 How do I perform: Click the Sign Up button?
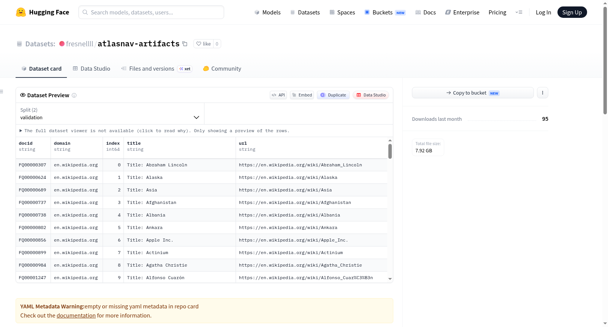tap(572, 12)
